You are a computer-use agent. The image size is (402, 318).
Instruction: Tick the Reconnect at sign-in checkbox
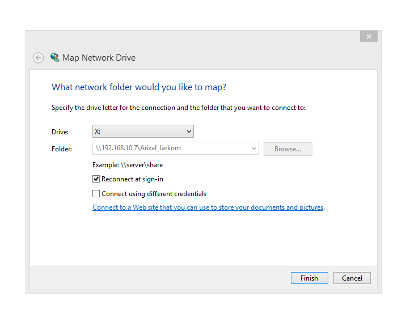96,179
